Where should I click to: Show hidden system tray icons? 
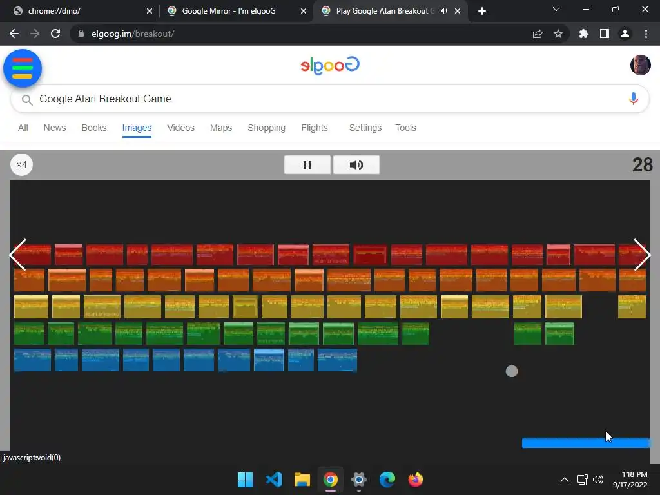point(565,480)
